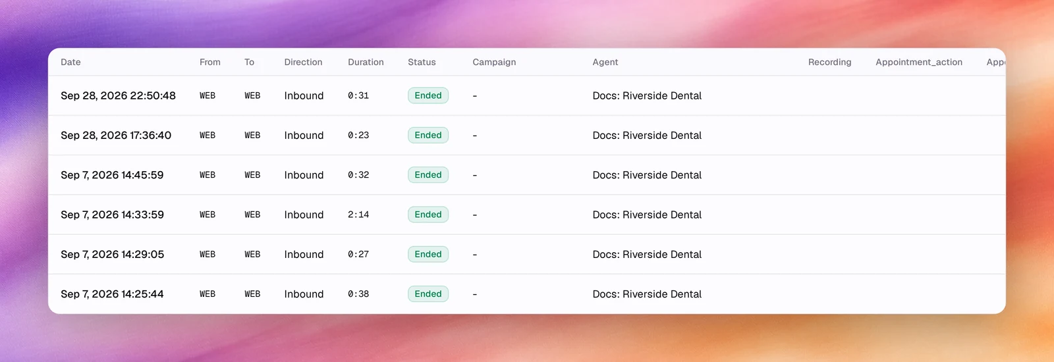Click Docs: Riverside Dental in 14:45:59 row
This screenshot has height=362, width=1054.
647,175
